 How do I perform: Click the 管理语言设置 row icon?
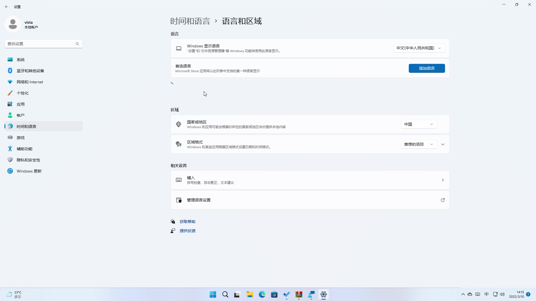coord(179,200)
